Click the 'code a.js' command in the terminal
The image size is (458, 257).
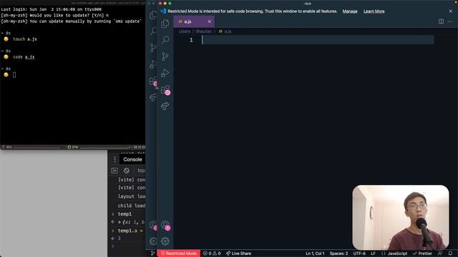coord(24,57)
